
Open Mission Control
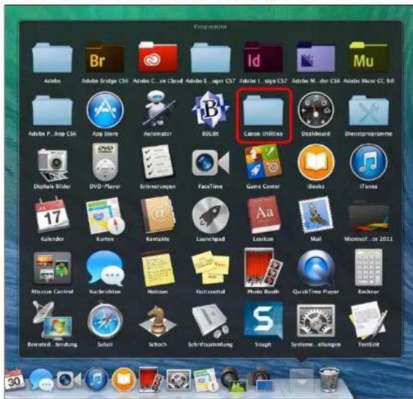point(52,268)
